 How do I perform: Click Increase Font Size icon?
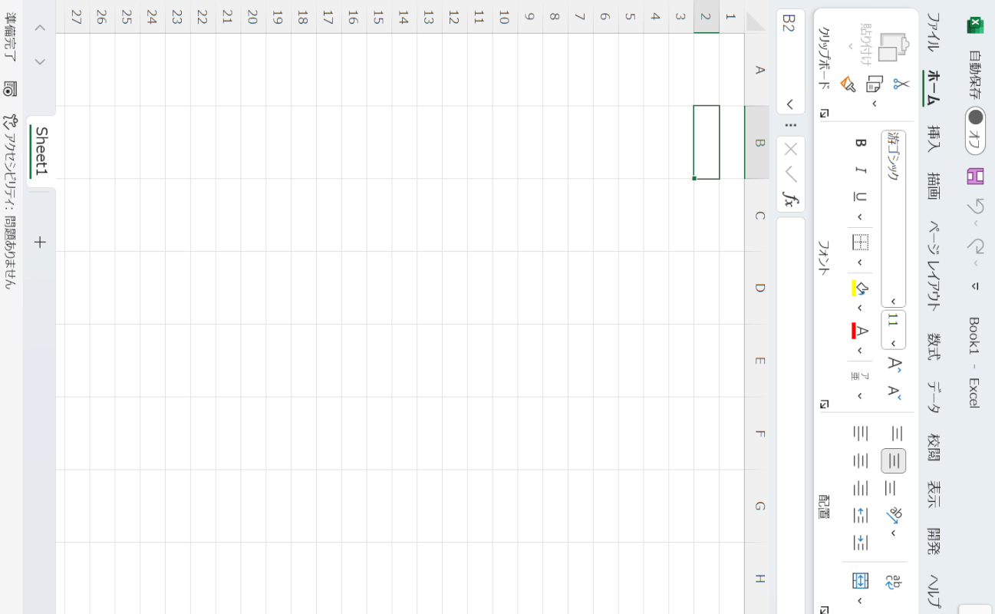point(894,364)
